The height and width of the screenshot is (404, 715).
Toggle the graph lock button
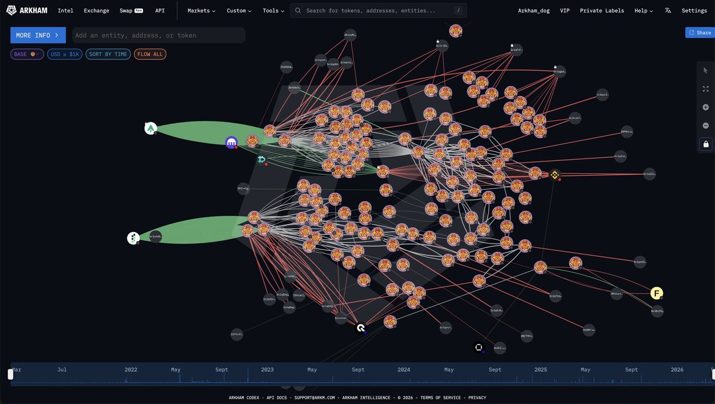pos(705,144)
